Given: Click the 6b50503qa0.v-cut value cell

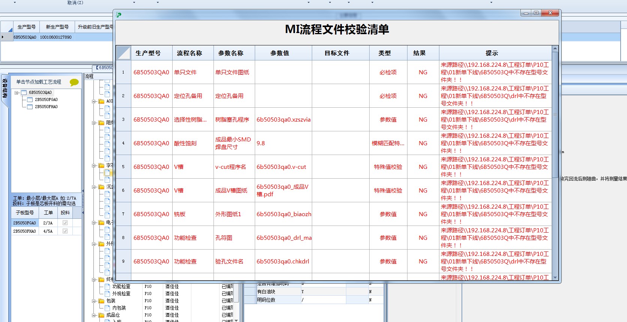Looking at the screenshot, I should tap(283, 167).
